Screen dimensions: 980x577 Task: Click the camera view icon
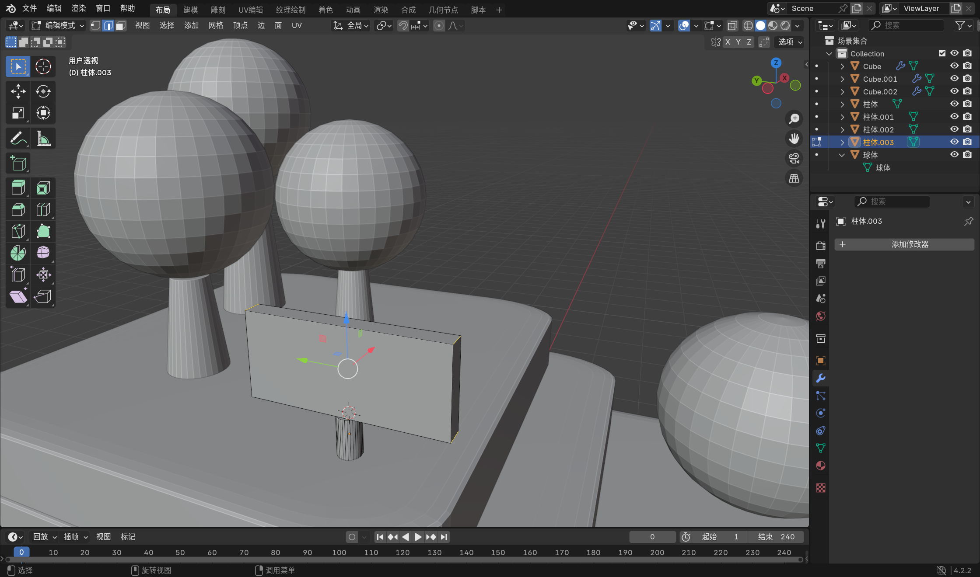coord(794,158)
